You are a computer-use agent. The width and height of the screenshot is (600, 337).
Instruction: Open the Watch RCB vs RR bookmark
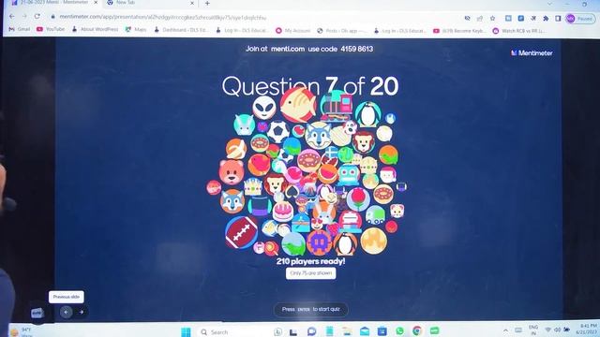tap(519, 31)
